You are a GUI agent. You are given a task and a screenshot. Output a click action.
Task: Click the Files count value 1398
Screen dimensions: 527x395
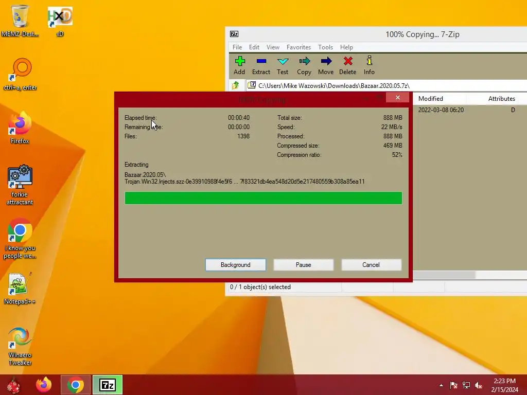tap(243, 136)
